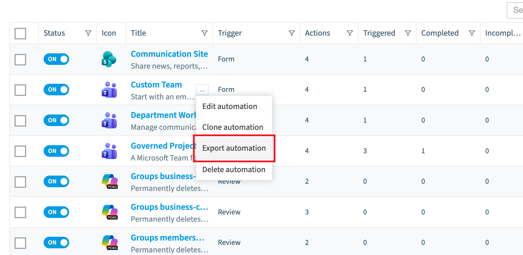Filter the Actions column
Screen dimensions: 523x255
click(x=350, y=33)
